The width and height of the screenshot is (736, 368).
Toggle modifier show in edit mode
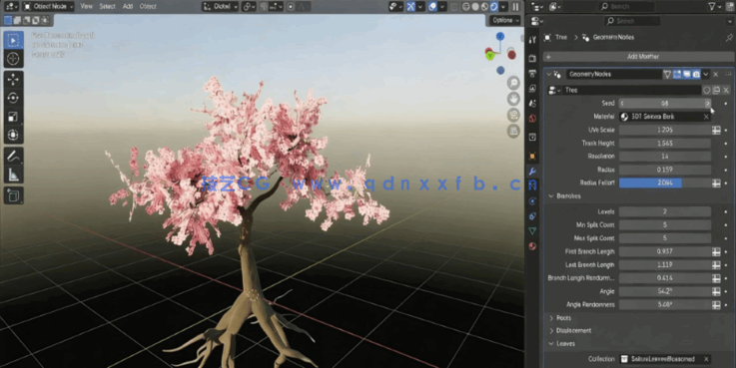point(677,74)
